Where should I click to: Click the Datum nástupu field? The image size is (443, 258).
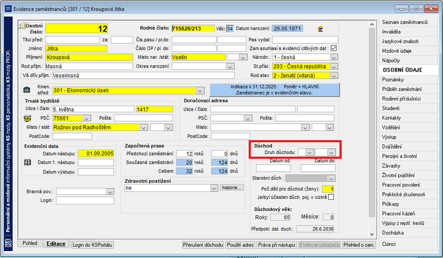click(x=96, y=153)
